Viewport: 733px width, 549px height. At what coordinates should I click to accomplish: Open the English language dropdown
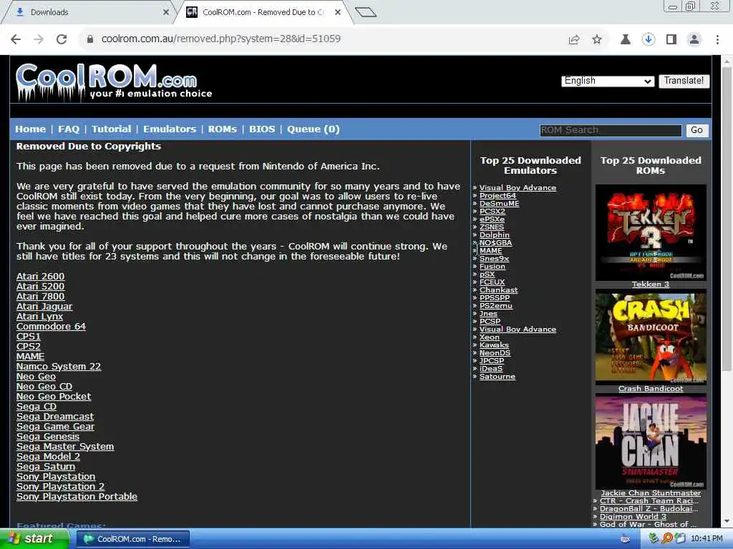[x=607, y=81]
